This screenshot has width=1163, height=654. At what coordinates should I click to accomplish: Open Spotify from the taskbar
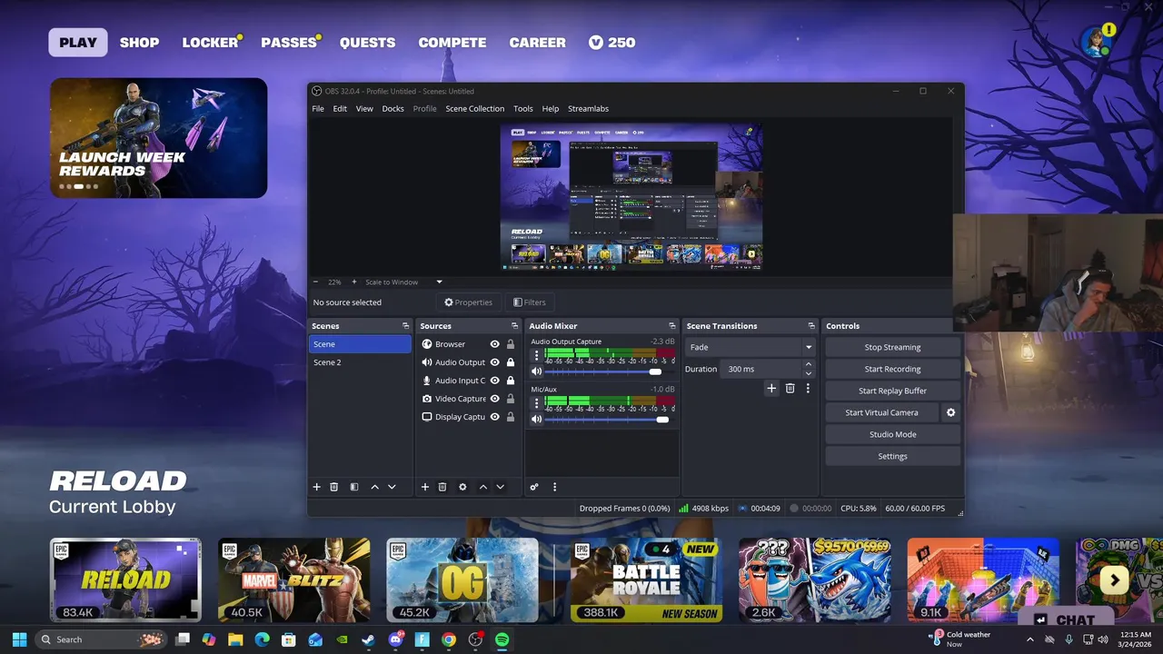coord(502,639)
